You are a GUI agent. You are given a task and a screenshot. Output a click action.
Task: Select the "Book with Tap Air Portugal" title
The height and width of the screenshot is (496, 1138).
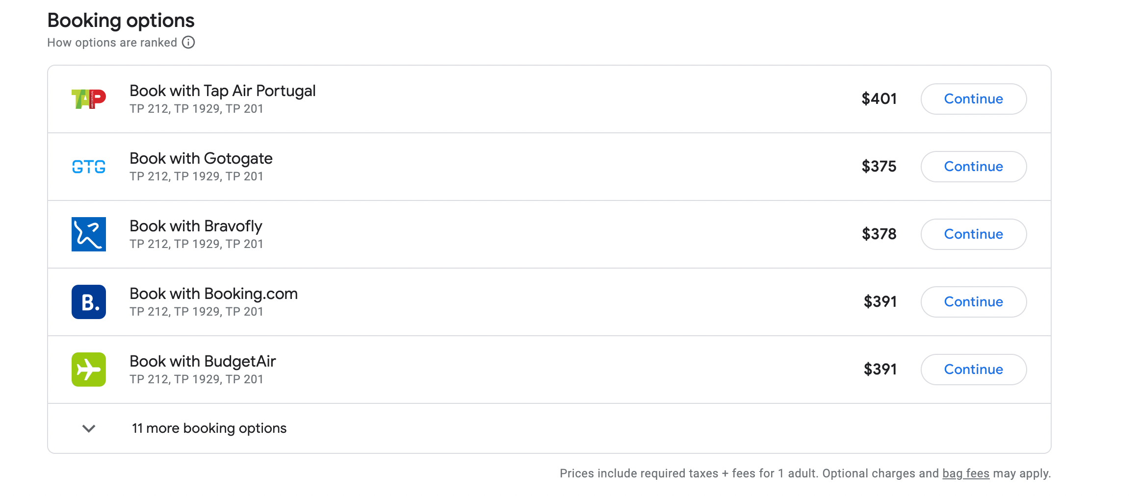click(222, 91)
